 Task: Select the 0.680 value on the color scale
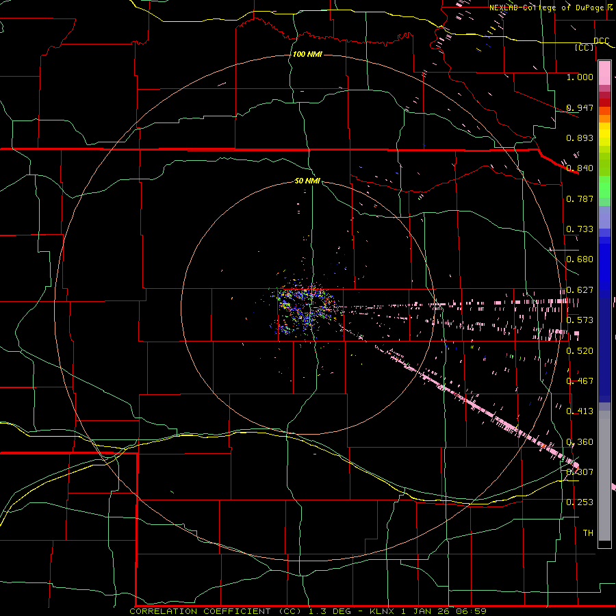580,259
